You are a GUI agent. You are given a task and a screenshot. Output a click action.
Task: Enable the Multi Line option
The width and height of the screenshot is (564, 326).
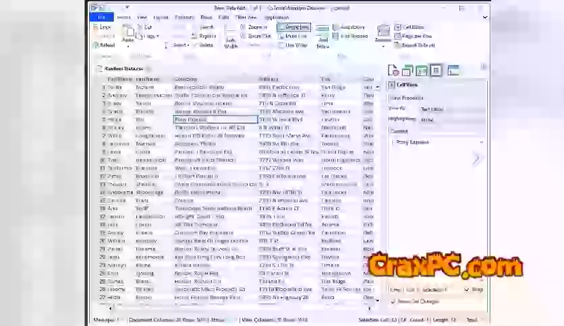(281, 36)
